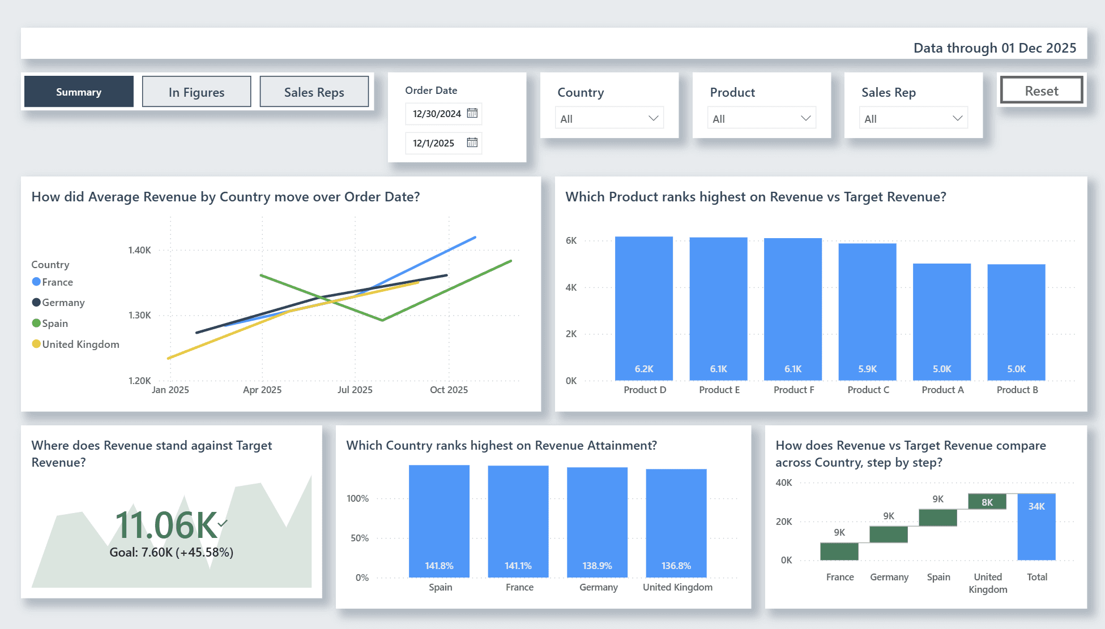Expand the Sales Rep filter dropdown

pyautogui.click(x=914, y=118)
